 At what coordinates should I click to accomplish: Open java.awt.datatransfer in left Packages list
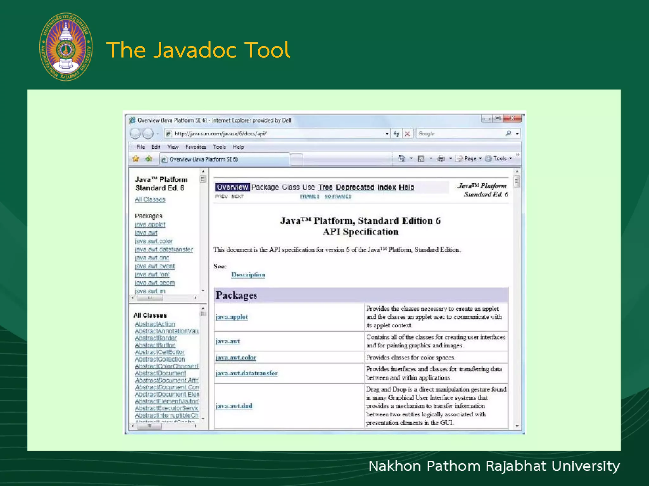[x=164, y=249]
